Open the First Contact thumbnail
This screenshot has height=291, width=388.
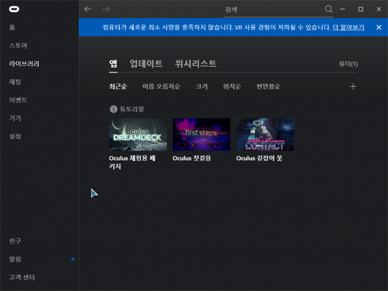[x=265, y=135]
